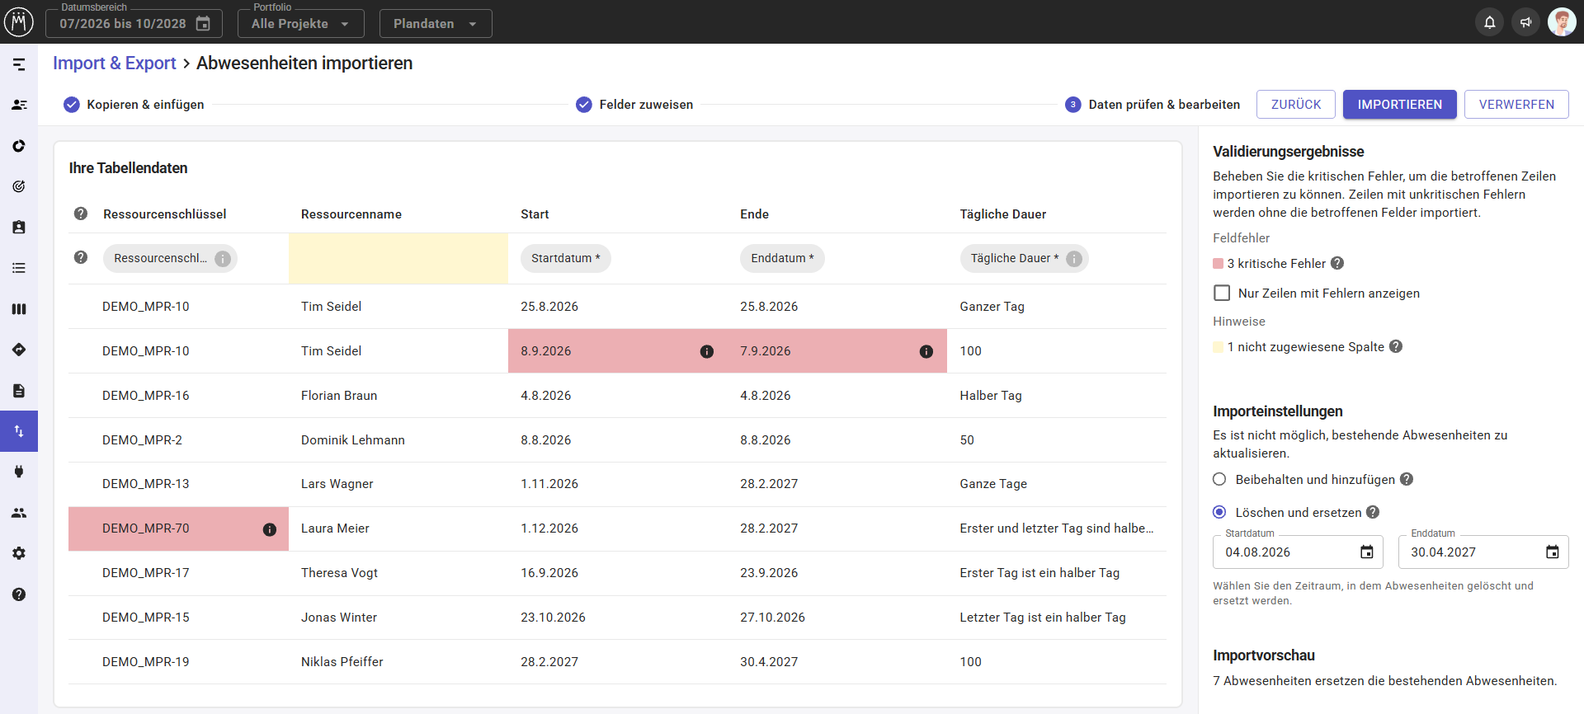This screenshot has width=1584, height=714.
Task: Open the Enddatum * field assignment chip
Action: pyautogui.click(x=782, y=258)
